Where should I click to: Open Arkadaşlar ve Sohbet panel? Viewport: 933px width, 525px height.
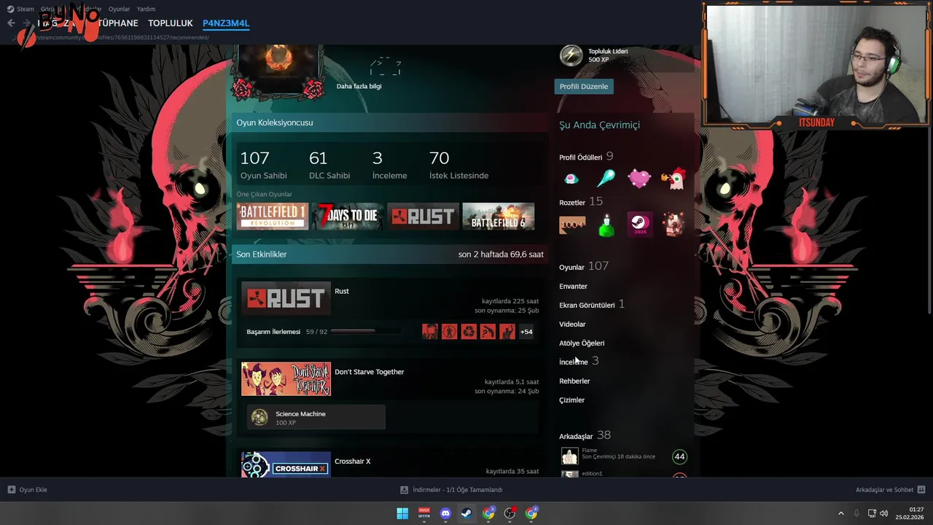pos(890,490)
